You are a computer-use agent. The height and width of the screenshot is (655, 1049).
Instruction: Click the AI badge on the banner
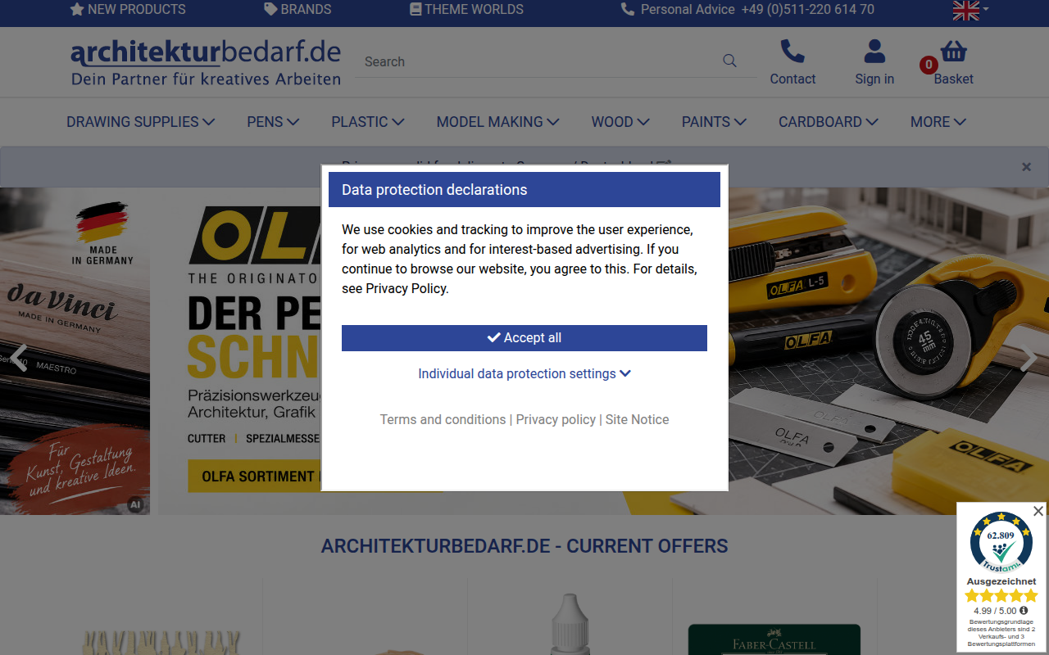(135, 504)
